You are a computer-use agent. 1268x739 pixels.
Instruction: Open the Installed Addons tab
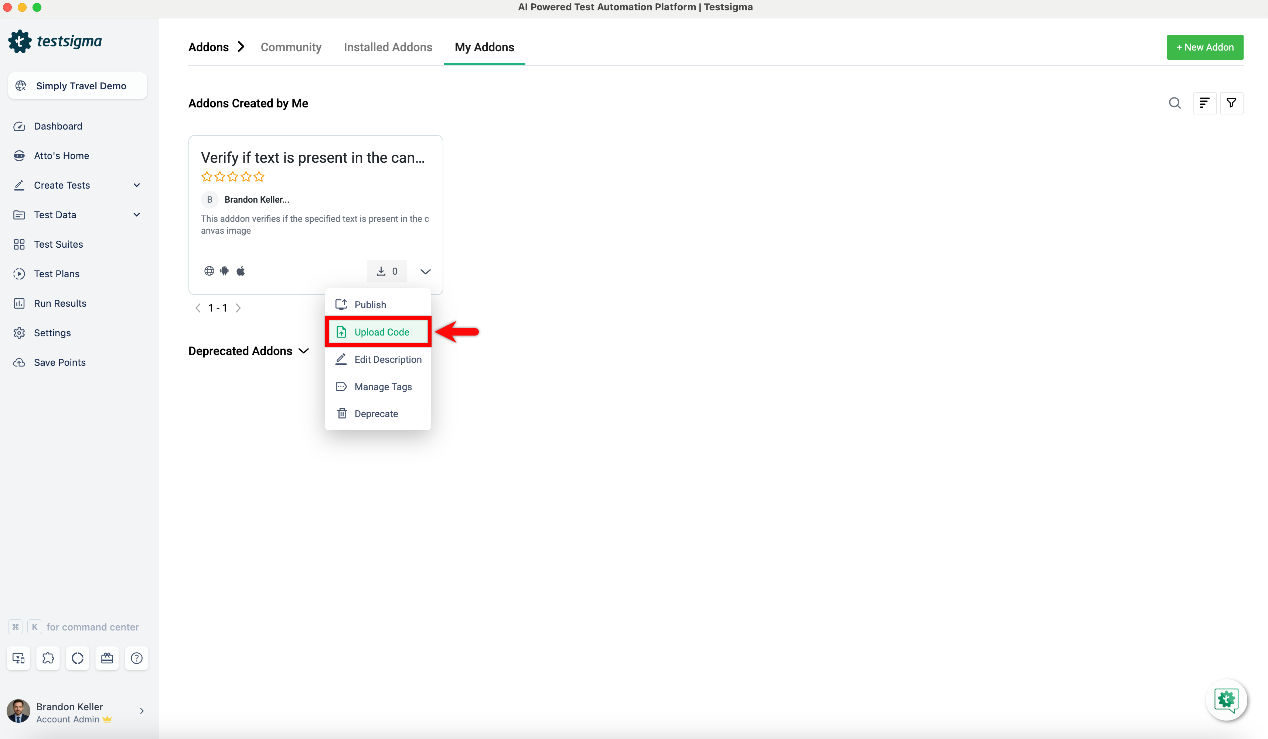tap(388, 47)
